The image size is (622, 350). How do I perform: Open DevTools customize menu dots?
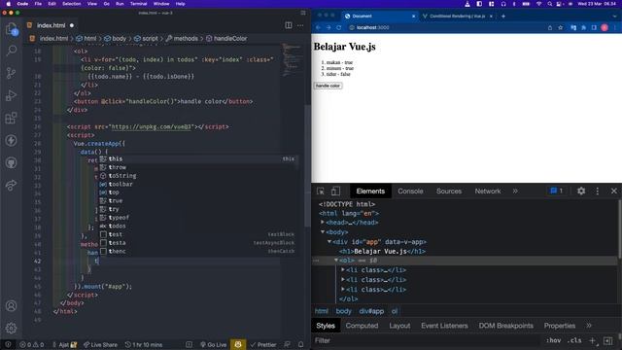pyautogui.click(x=597, y=192)
